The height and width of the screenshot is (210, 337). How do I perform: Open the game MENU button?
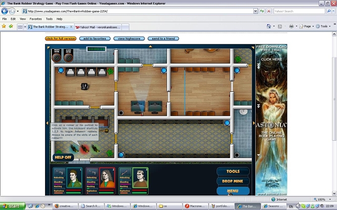[233, 191]
